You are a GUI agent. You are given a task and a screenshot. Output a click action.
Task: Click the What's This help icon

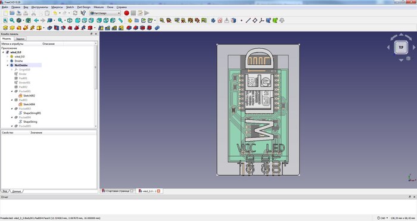[x=83, y=13]
